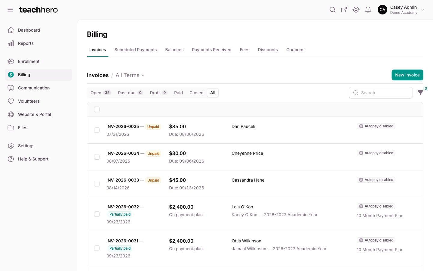The height and width of the screenshot is (271, 433).
Task: Open the Balances tab
Action: coord(174,50)
